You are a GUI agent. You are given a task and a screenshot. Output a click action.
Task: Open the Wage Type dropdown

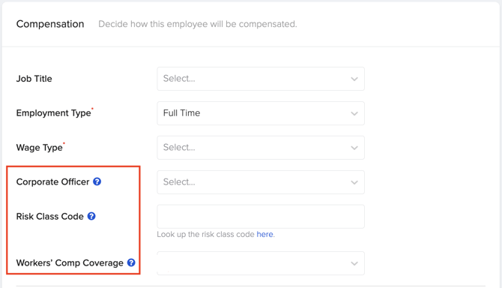[261, 148]
